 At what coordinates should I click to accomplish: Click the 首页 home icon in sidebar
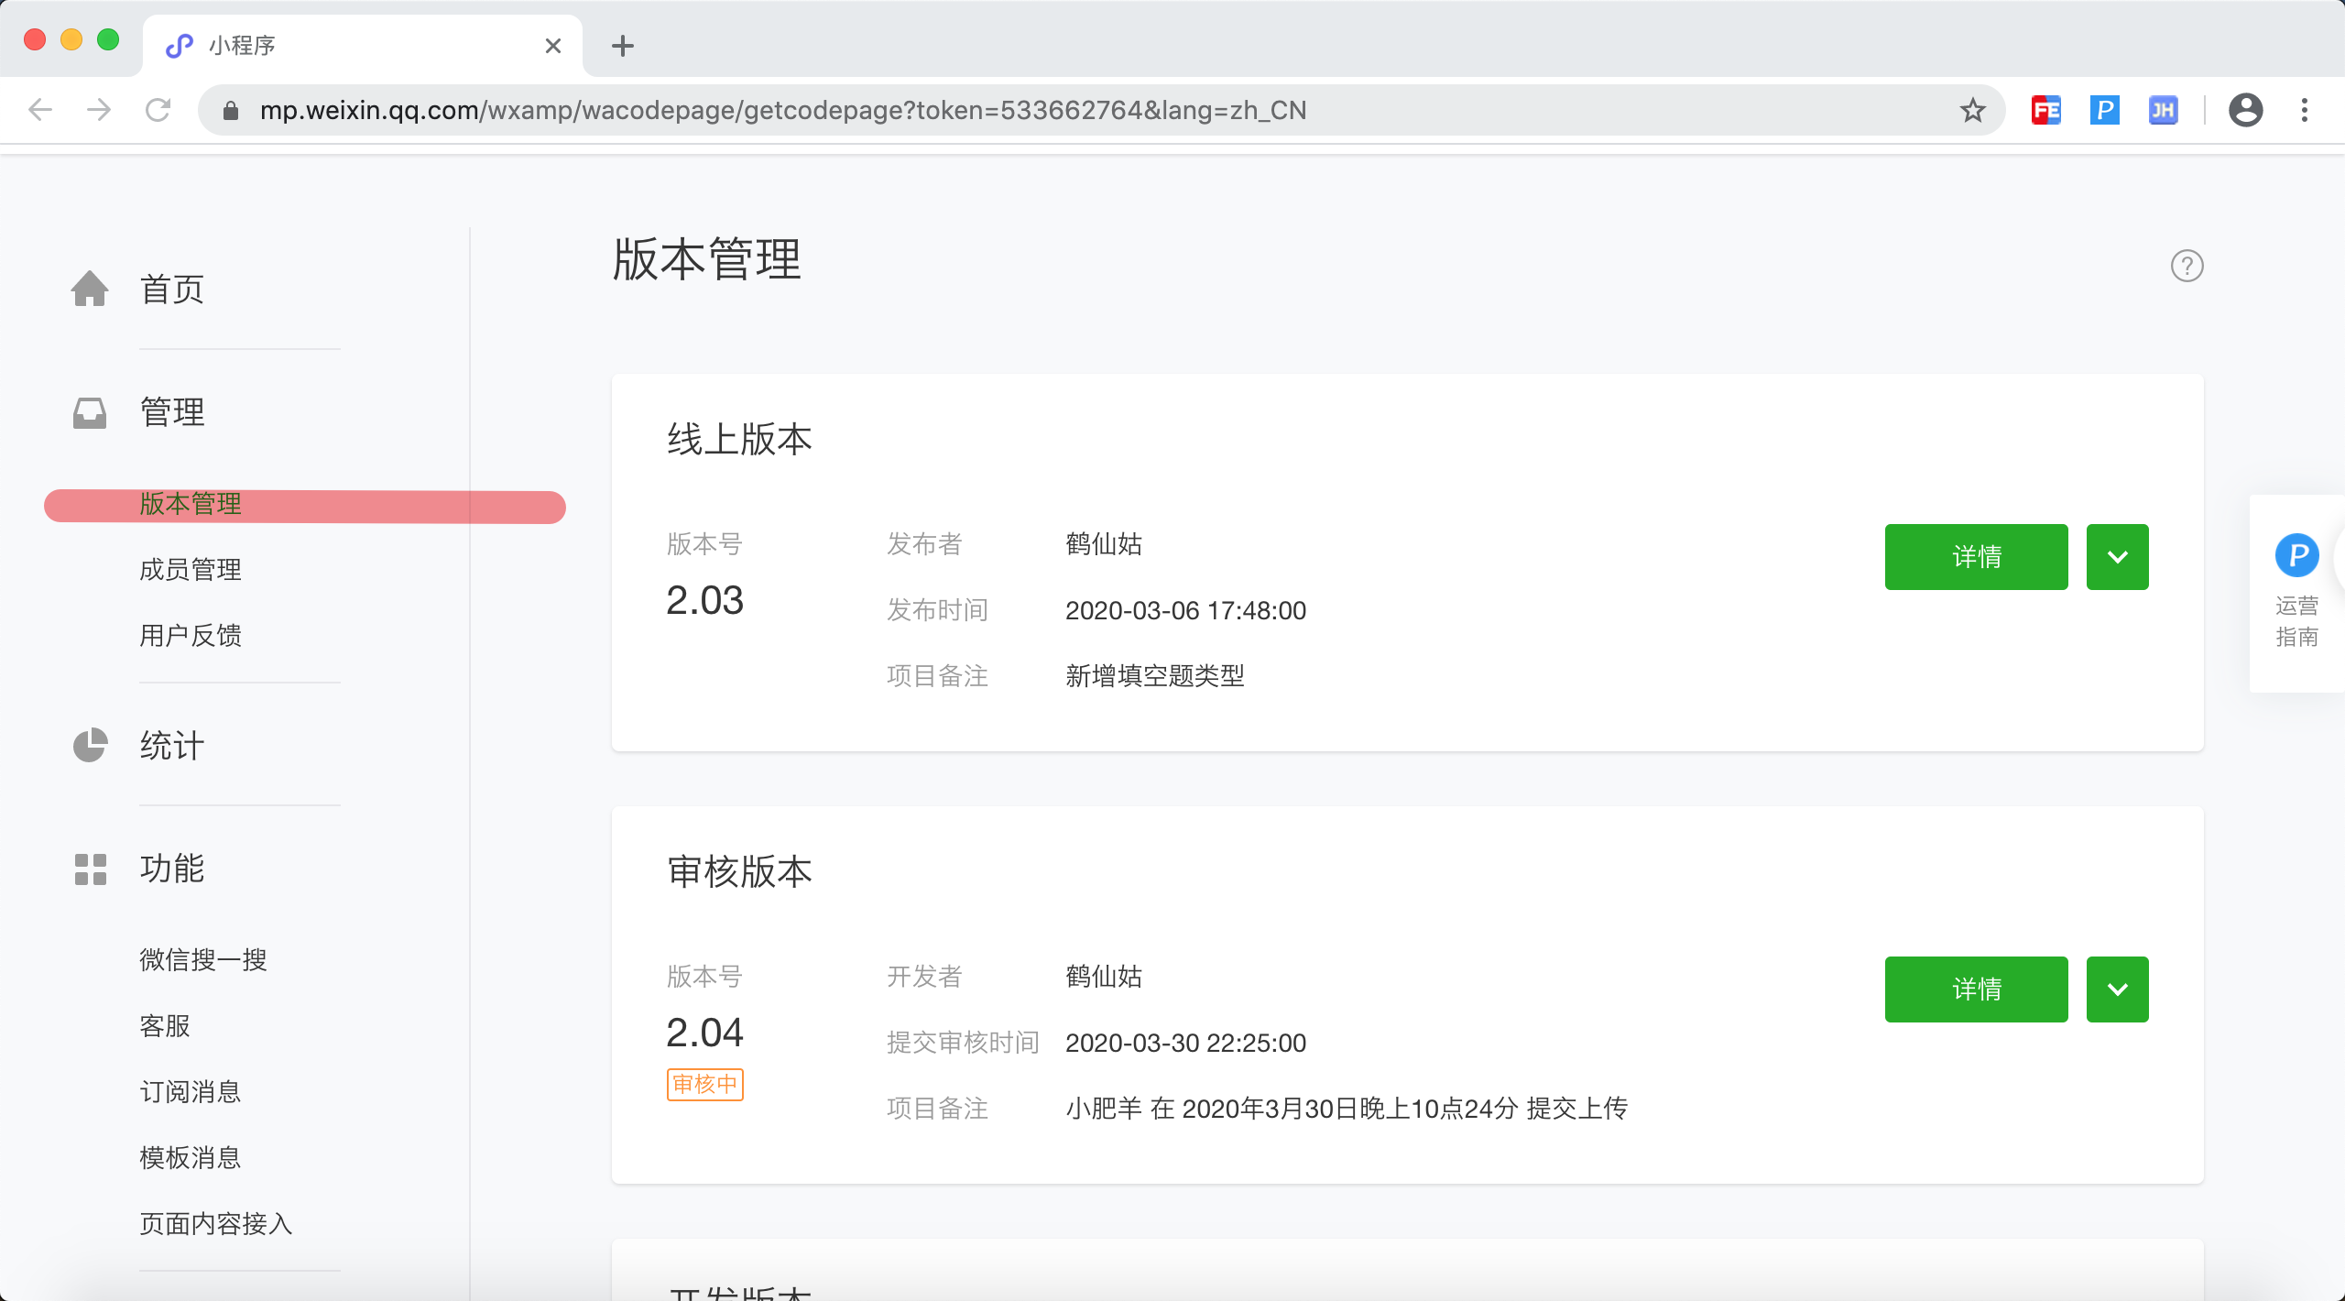(x=90, y=290)
